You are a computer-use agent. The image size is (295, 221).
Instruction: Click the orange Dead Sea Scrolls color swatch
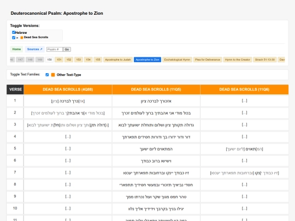[22, 38]
